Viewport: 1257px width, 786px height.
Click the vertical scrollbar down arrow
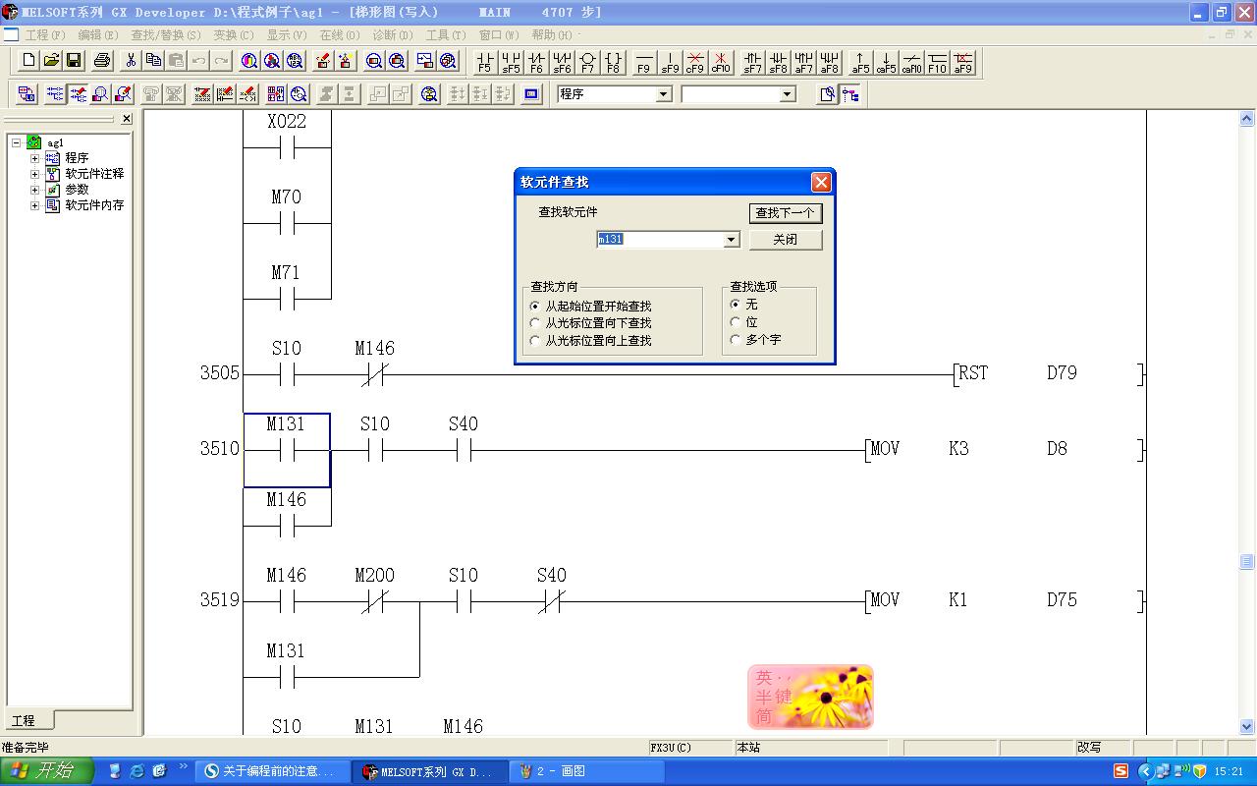tap(1246, 727)
